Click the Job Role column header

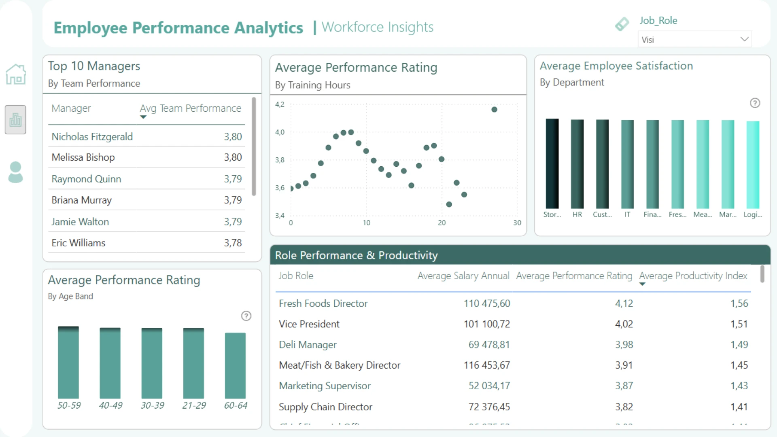click(x=296, y=276)
